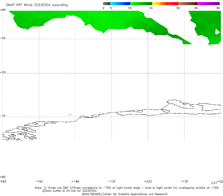The image size is (223, 196).
Task: Click the swath time label '2:31'
Action: click(214, 183)
